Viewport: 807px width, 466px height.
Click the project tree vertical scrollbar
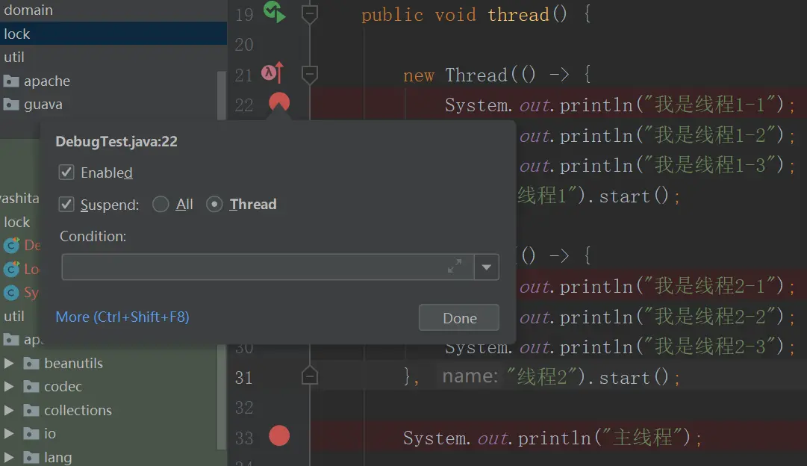[222, 399]
